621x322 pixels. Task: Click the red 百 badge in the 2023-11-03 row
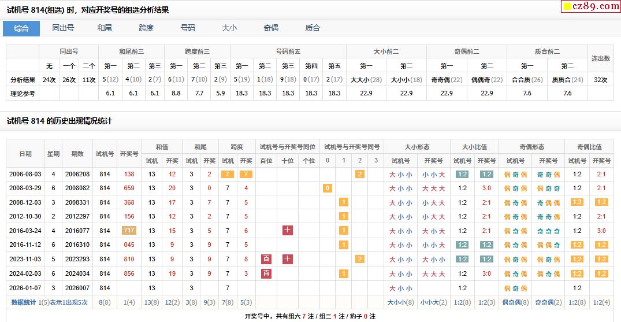tap(266, 259)
